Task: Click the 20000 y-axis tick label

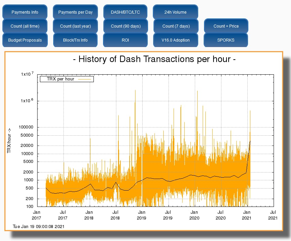Action: tap(27, 146)
